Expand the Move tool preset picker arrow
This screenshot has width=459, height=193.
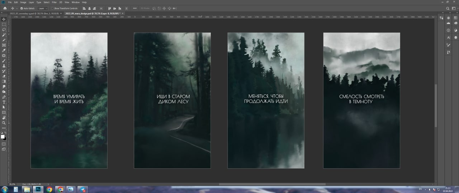click(x=17, y=8)
